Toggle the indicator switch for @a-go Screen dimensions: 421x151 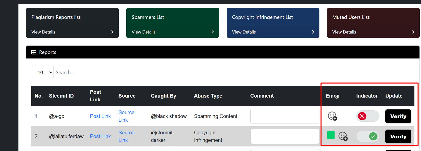(367, 116)
